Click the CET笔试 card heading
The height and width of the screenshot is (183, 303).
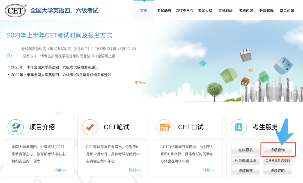point(116,127)
